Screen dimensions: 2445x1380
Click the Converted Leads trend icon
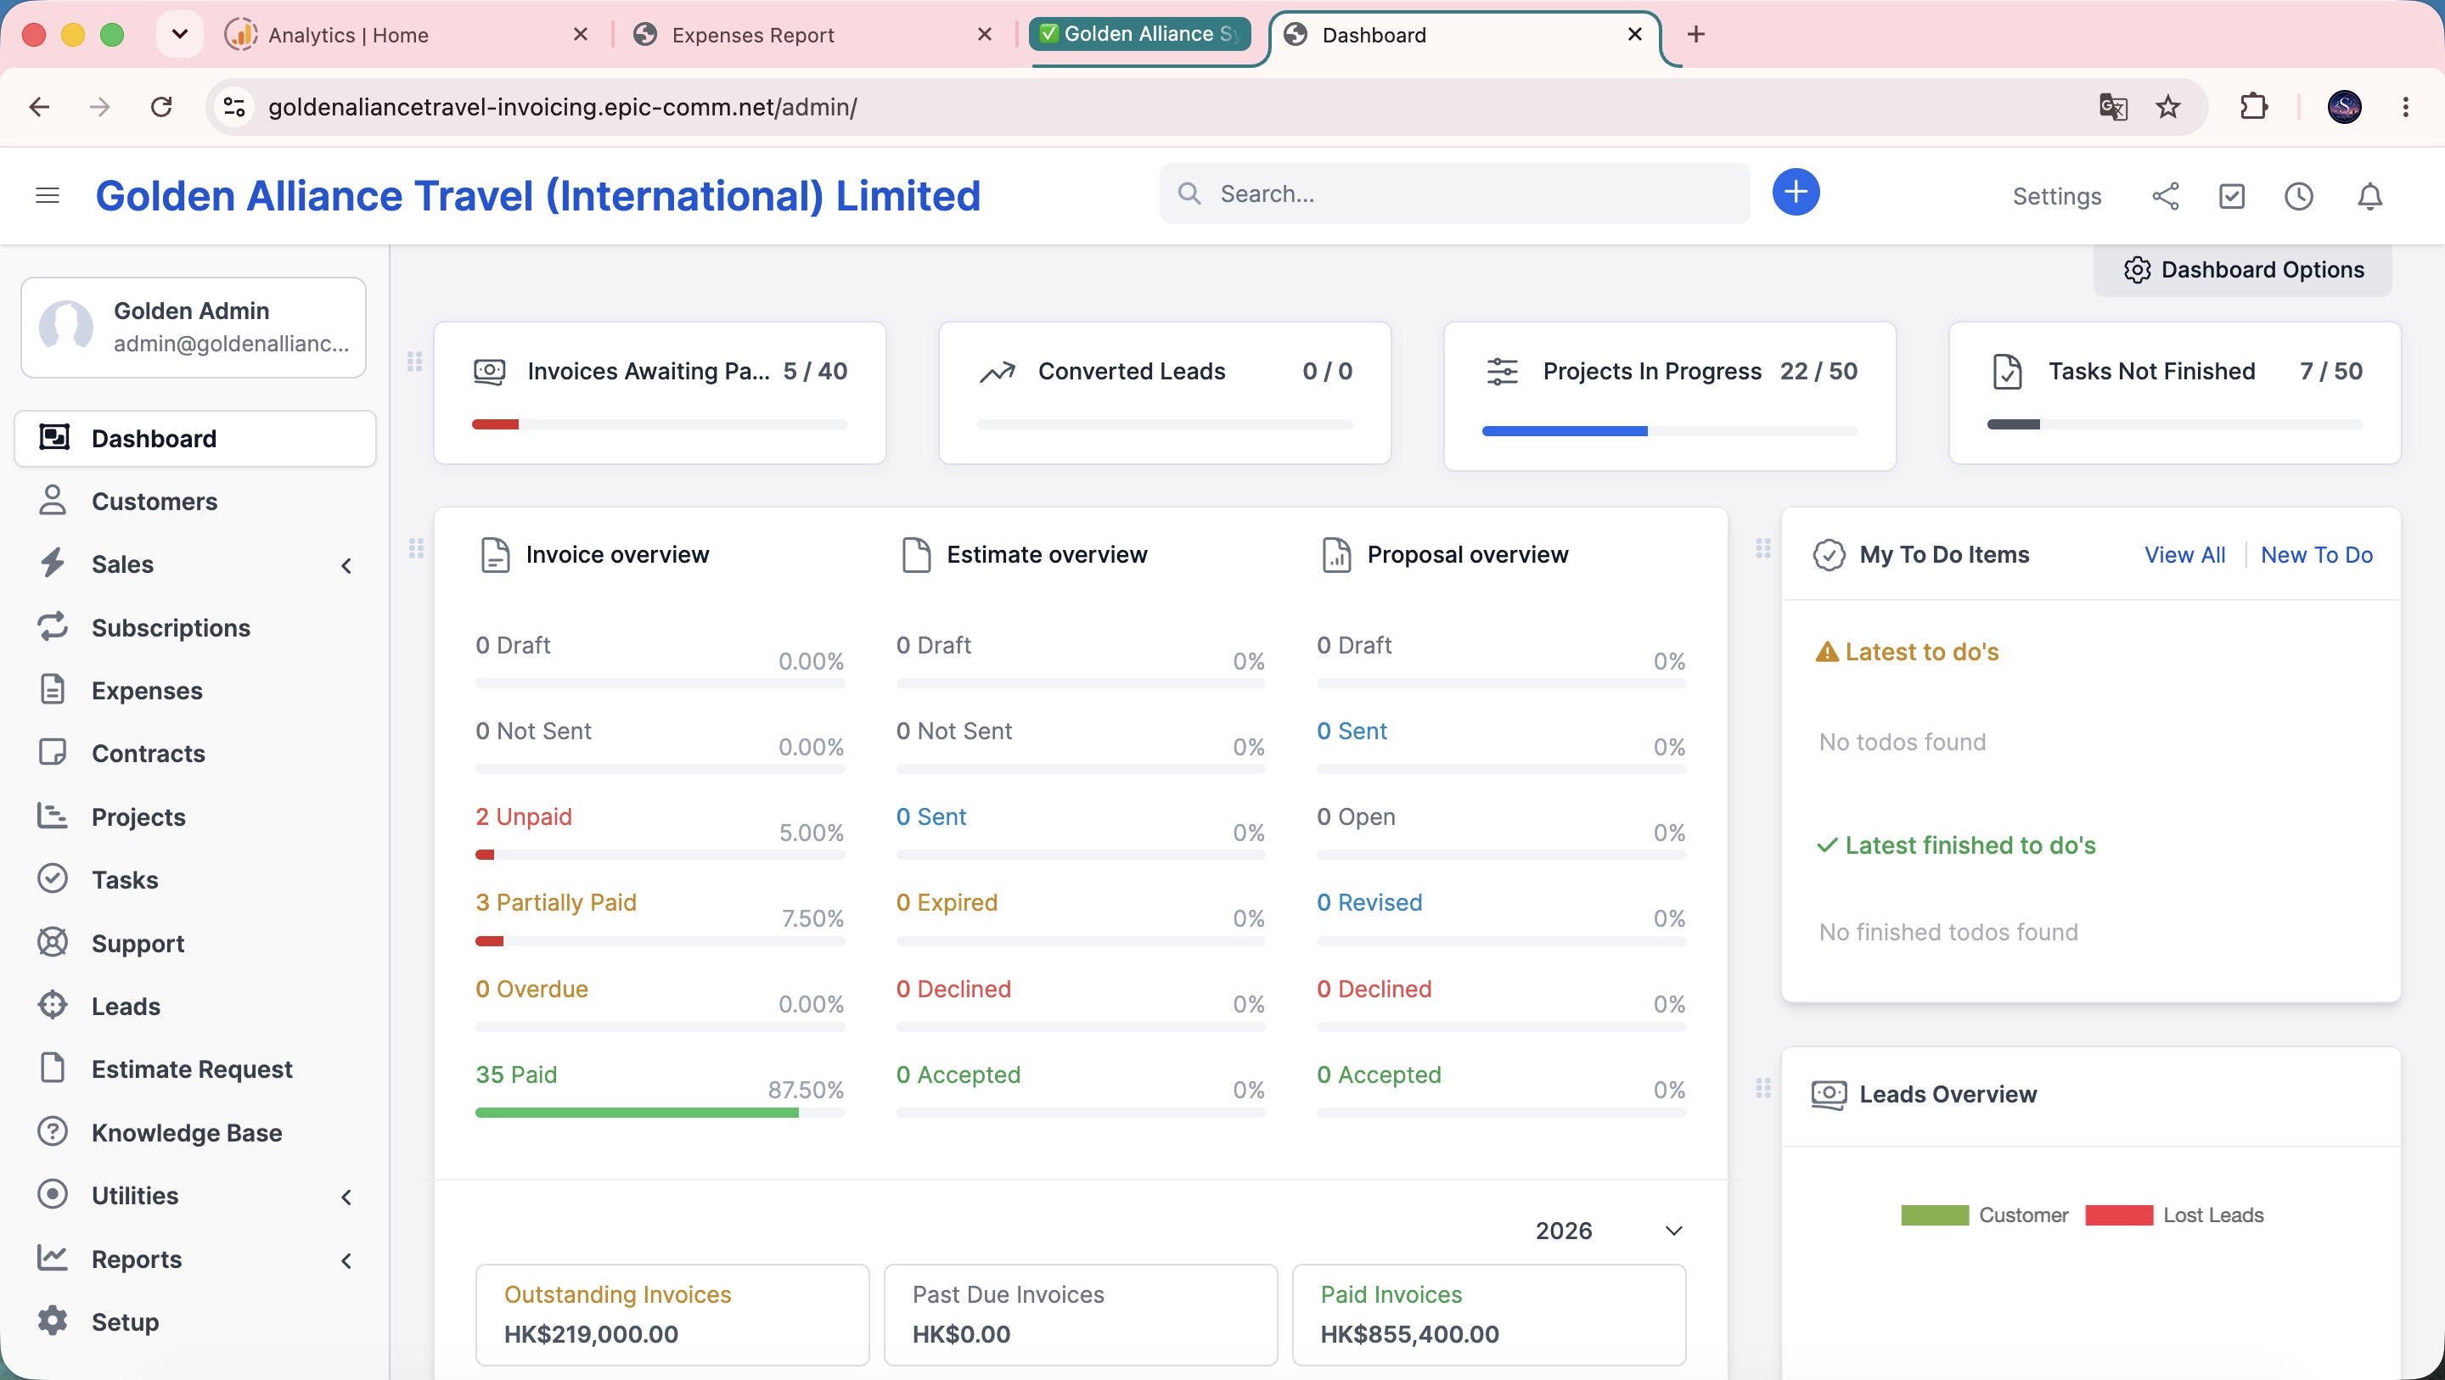(x=997, y=372)
